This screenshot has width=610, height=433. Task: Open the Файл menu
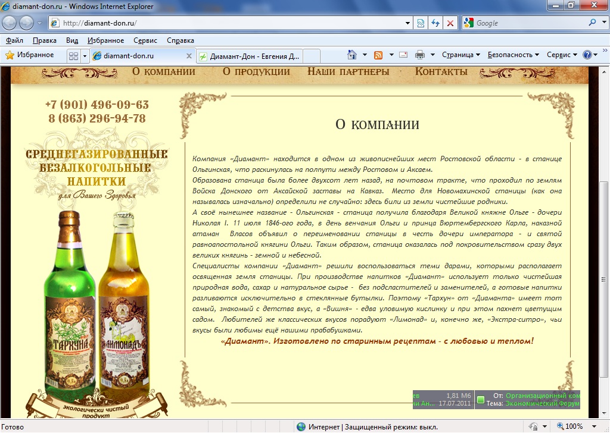click(x=14, y=40)
